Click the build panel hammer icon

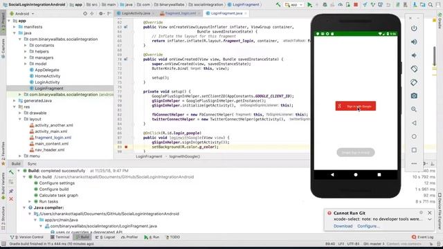pyautogui.click(x=11, y=172)
